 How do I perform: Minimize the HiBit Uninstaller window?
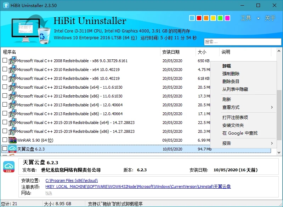point(242,5)
